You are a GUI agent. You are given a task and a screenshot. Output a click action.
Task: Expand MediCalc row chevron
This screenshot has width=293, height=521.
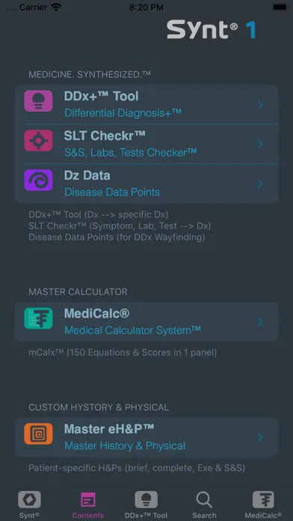[x=260, y=322]
